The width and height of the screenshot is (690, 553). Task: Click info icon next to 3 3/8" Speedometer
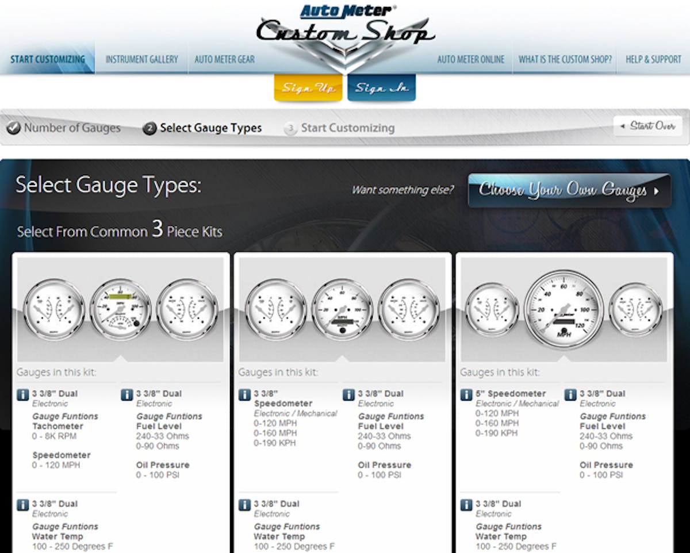click(x=245, y=395)
